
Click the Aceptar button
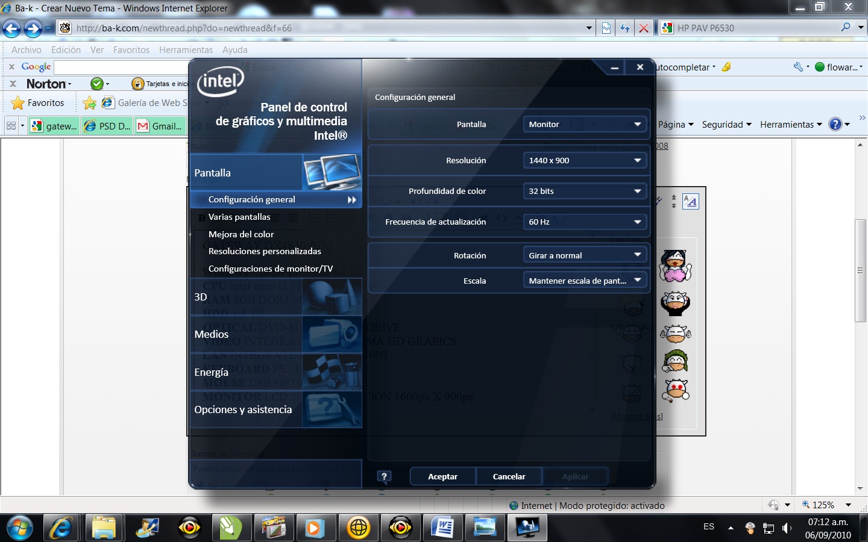tap(442, 476)
